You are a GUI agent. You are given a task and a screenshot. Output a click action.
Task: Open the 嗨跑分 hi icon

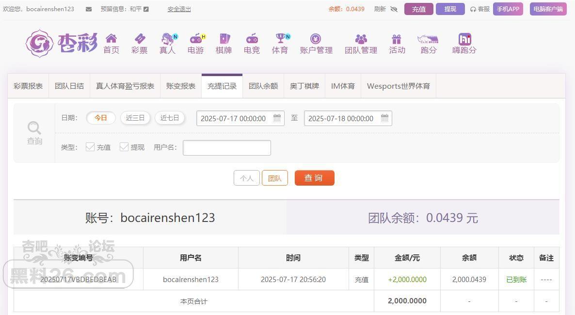pyautogui.click(x=464, y=39)
